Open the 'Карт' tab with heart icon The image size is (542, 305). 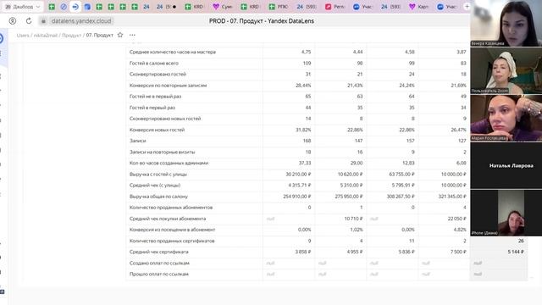point(418,7)
